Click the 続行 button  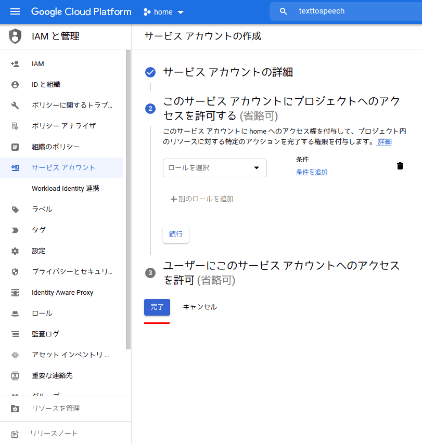click(x=176, y=234)
